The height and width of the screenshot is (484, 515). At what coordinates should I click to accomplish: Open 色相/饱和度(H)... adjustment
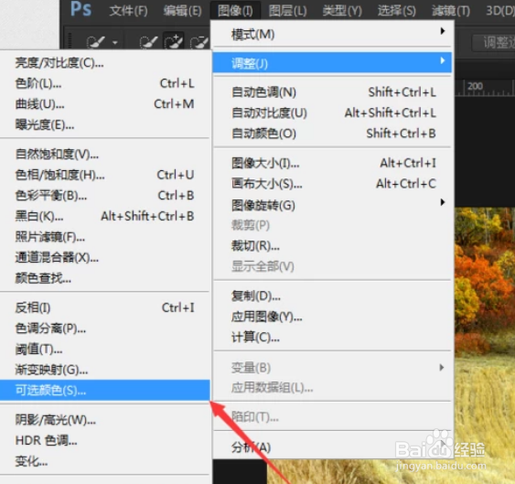point(104,175)
